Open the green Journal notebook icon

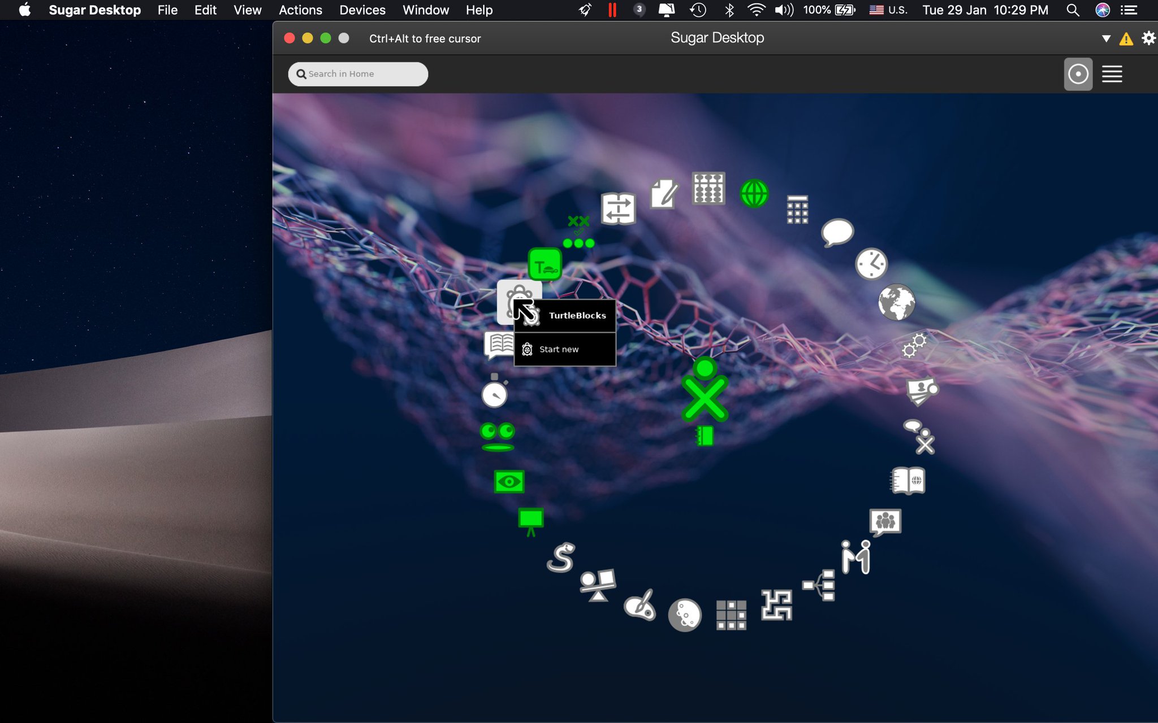point(705,436)
